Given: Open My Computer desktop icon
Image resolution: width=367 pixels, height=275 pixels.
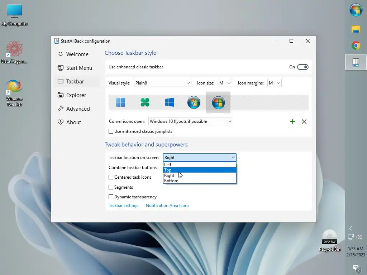Looking at the screenshot, I should tap(14, 15).
